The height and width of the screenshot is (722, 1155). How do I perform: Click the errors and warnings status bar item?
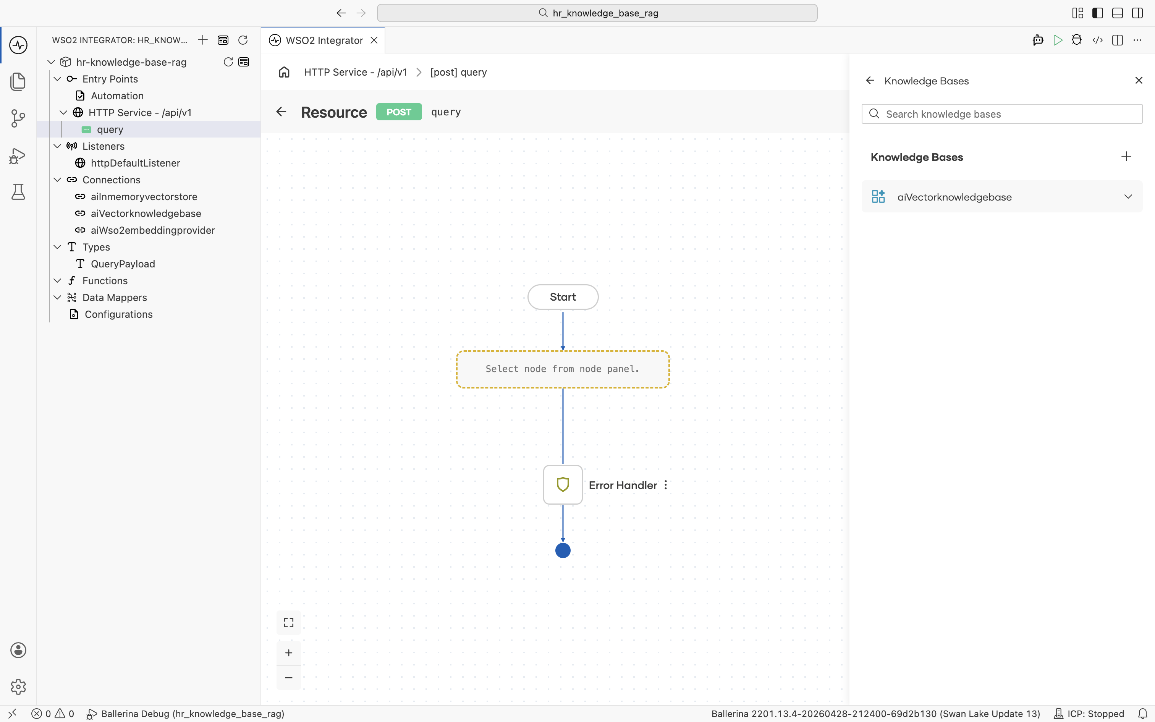[52, 714]
